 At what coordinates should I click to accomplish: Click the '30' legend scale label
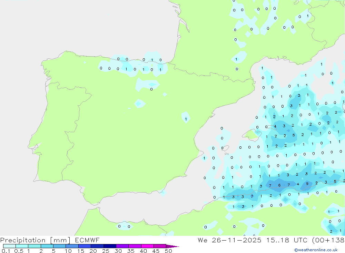118,251
